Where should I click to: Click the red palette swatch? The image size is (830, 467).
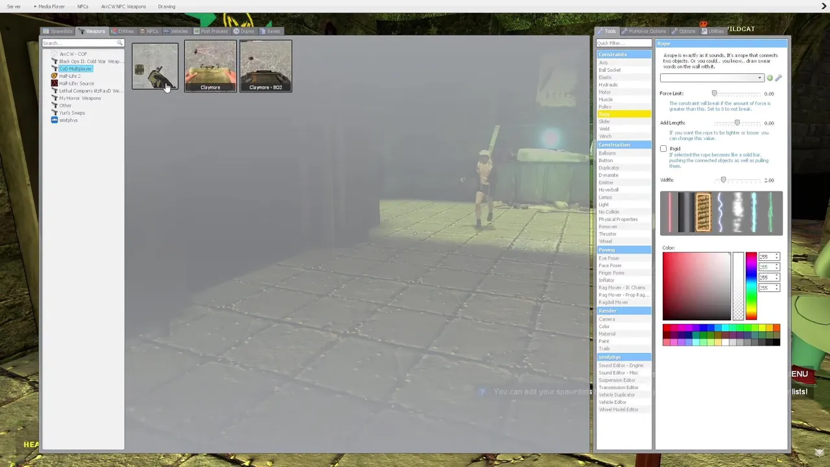(x=666, y=328)
